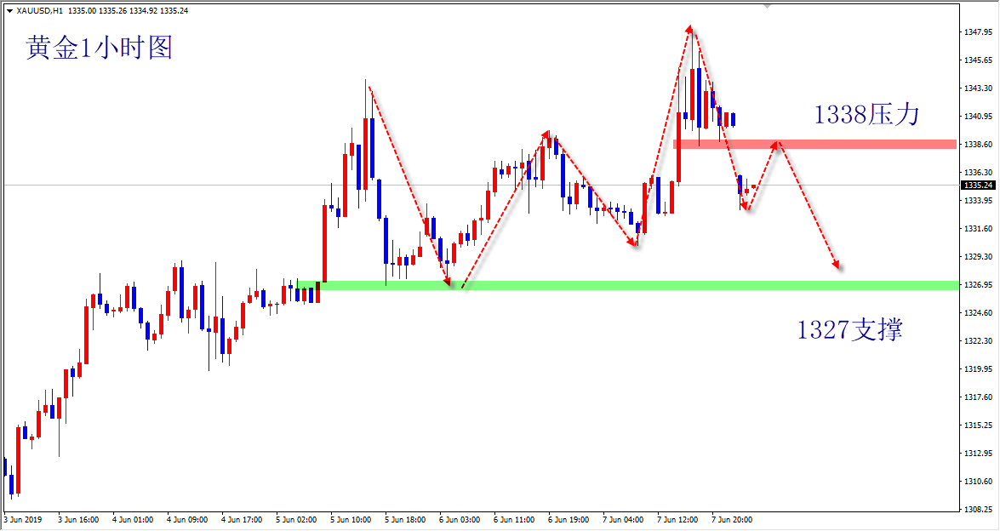
Task: Click the XAUUSD,H1 symbol title text
Action: 39,11
